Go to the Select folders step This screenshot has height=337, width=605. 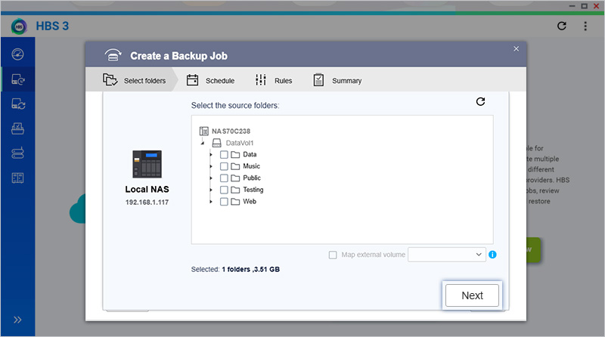[134, 80]
